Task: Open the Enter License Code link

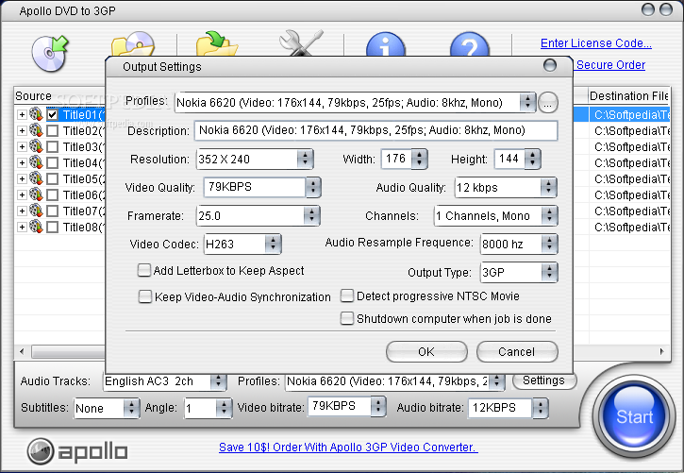Action: pyautogui.click(x=596, y=43)
